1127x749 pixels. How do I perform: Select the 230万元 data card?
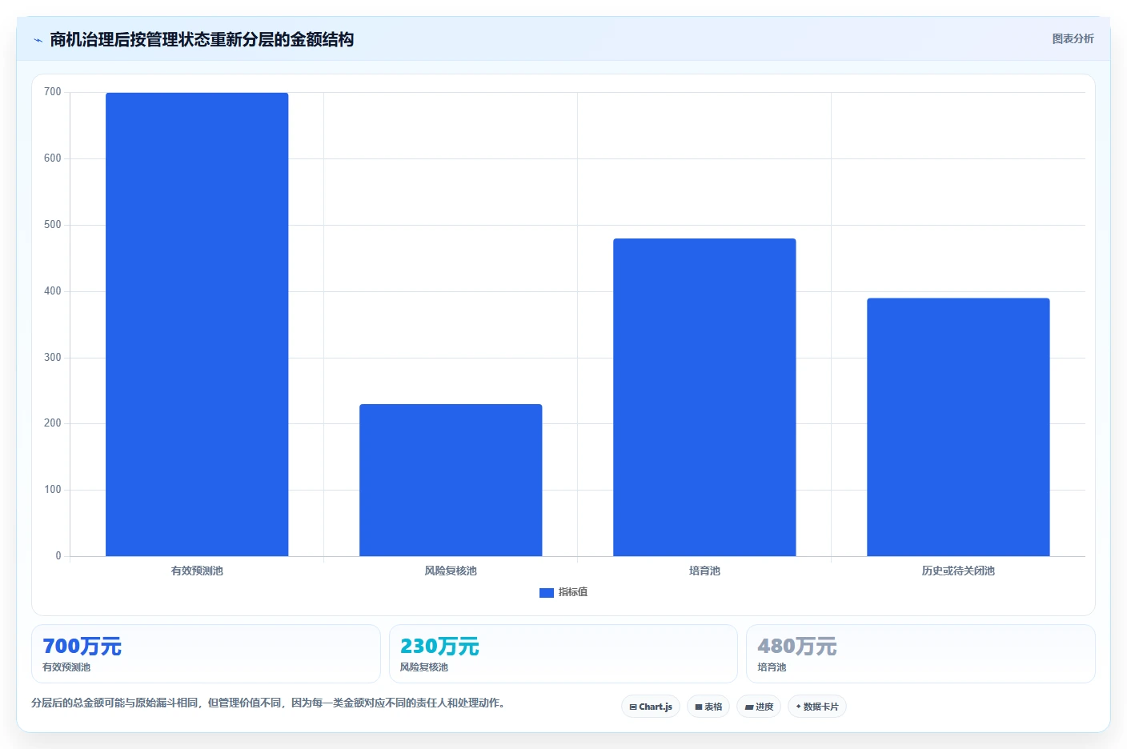[x=563, y=654]
